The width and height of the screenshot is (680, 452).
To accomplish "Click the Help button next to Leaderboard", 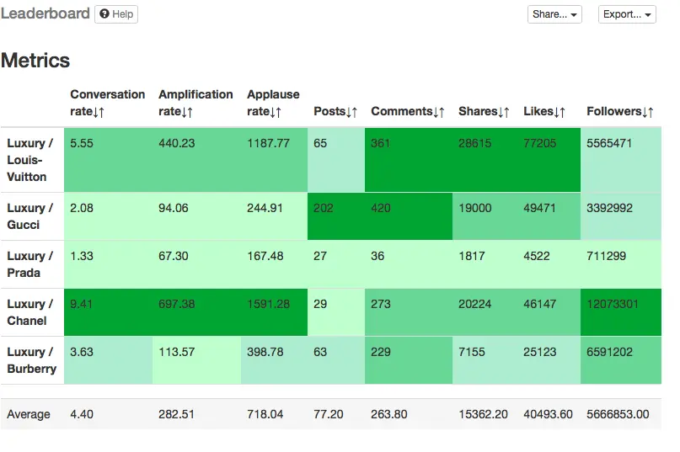I will [x=116, y=14].
